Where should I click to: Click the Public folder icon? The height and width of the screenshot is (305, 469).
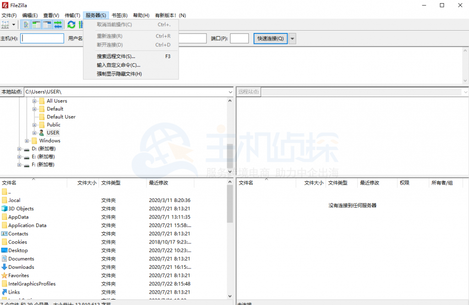(42, 125)
